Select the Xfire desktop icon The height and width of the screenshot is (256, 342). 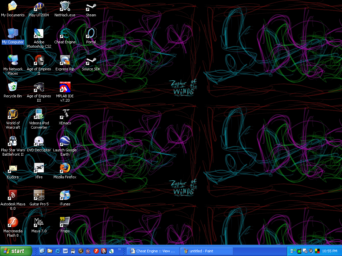pos(39,171)
